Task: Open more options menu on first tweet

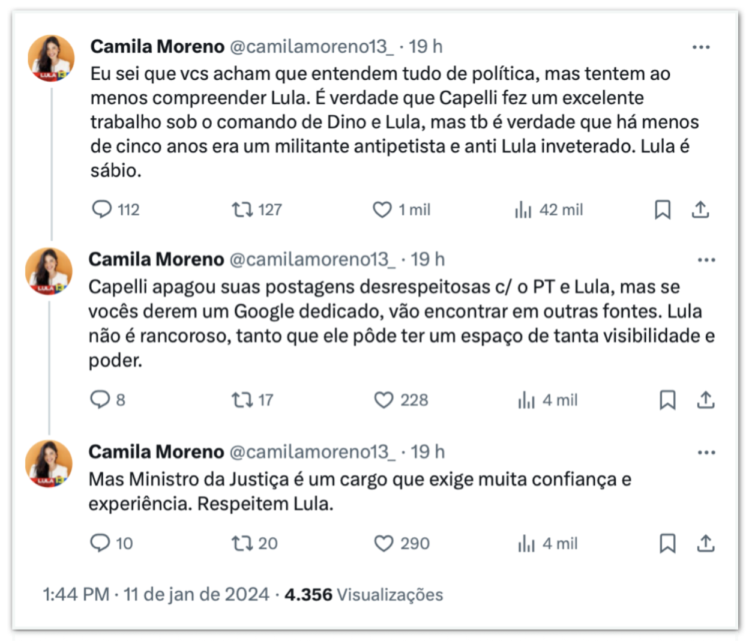Action: coord(701,47)
